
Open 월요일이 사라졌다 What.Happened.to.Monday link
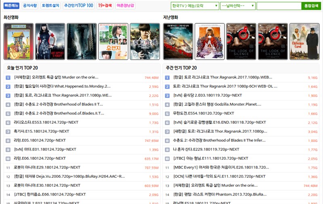pos(62,86)
